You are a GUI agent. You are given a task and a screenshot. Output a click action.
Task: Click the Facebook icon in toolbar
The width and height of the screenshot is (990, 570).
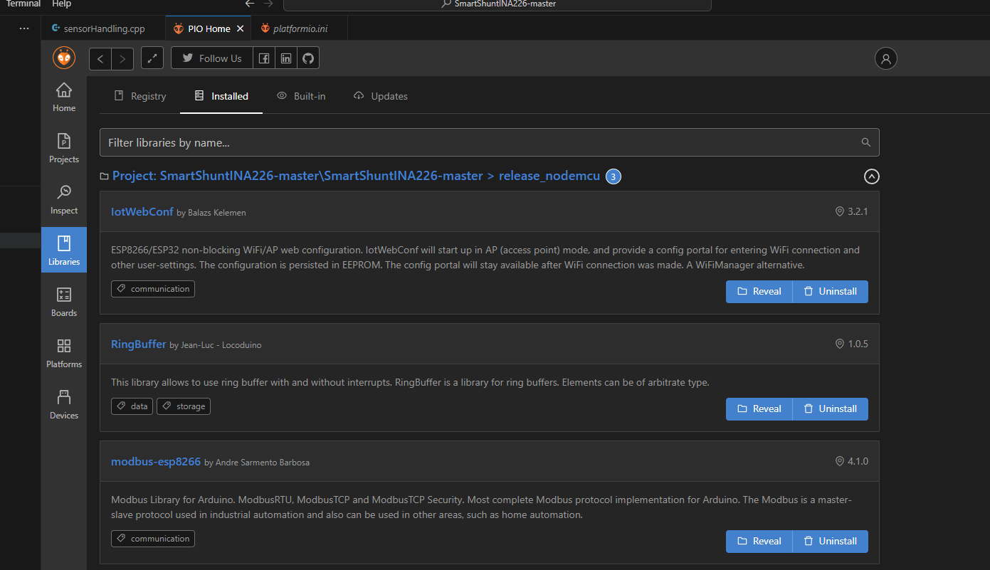264,58
